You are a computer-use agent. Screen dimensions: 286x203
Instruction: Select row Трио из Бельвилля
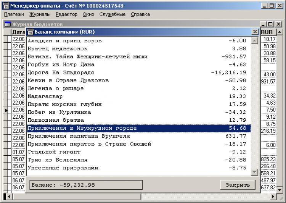pos(139,160)
